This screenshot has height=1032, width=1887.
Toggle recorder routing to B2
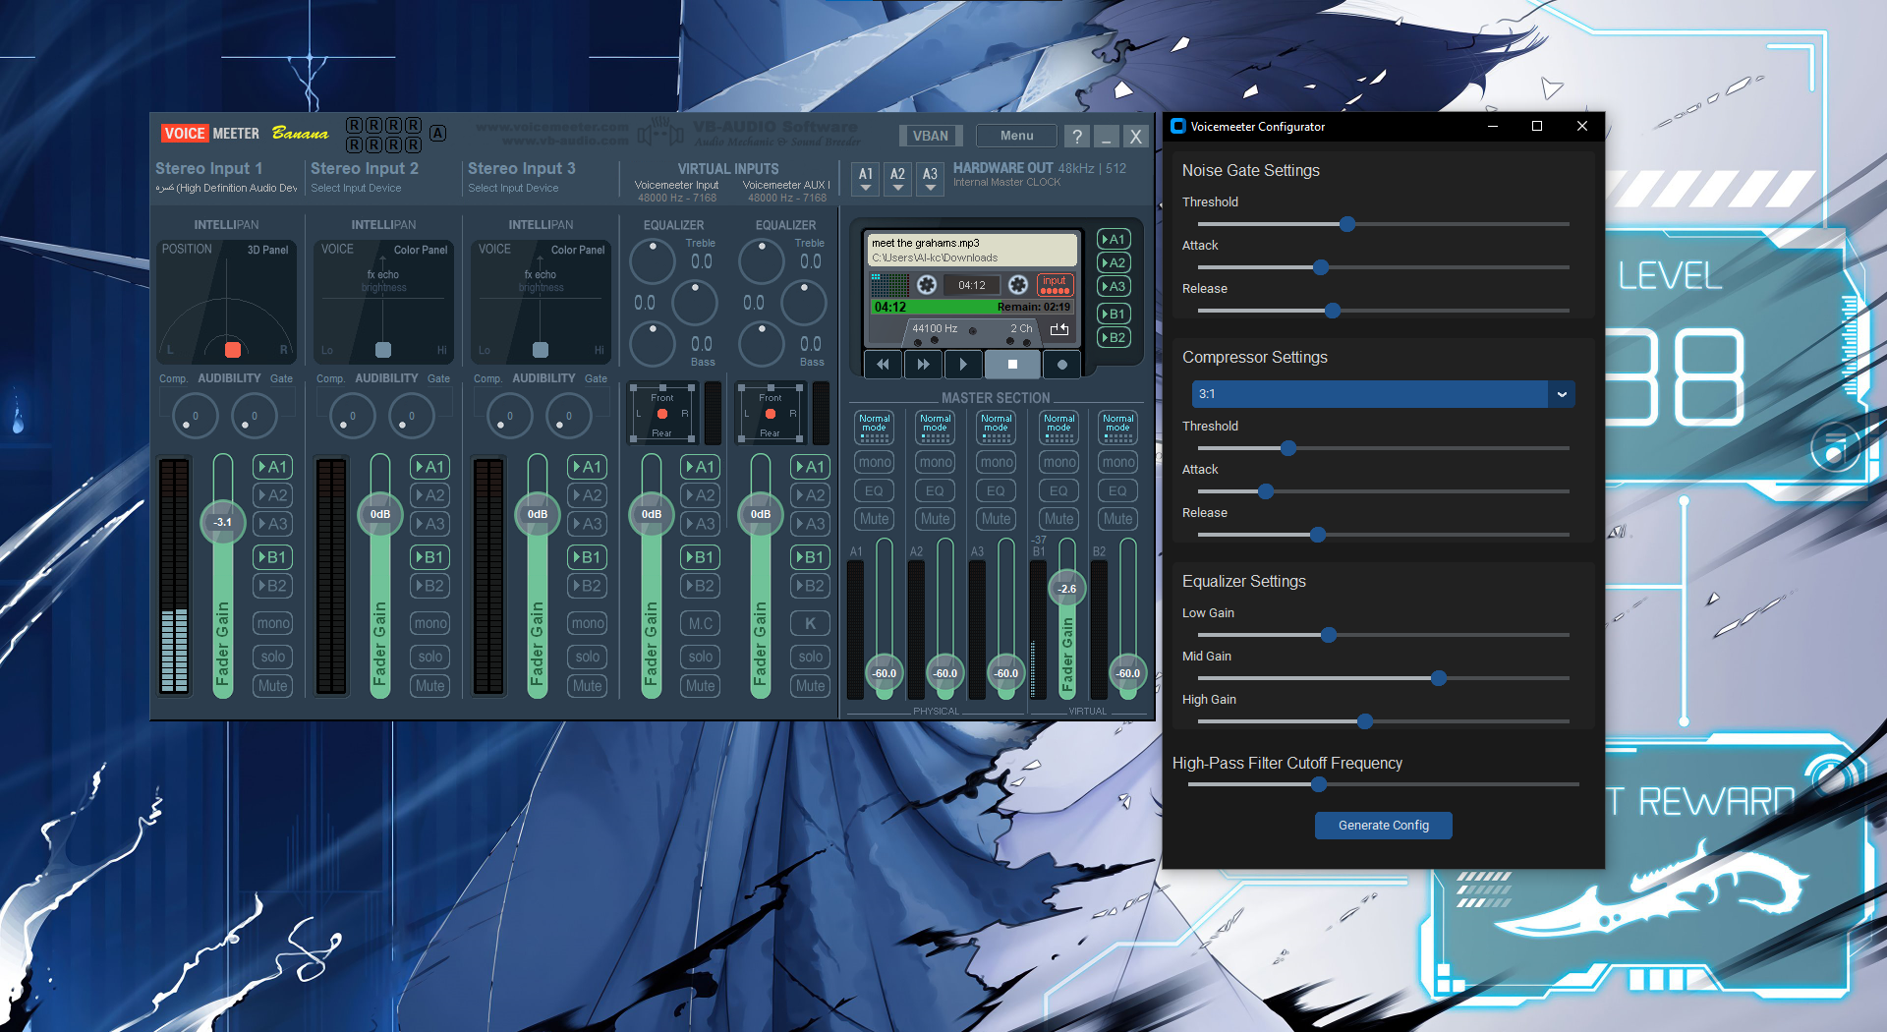tap(1114, 337)
